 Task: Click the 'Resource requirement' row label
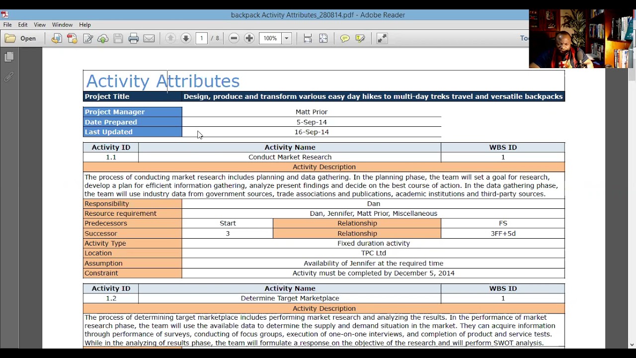[120, 213]
